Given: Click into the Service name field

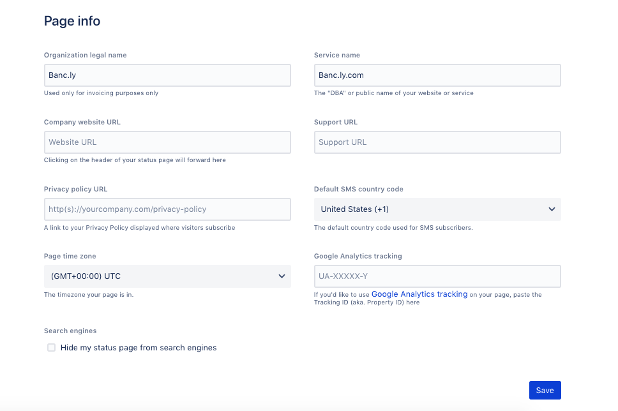Looking at the screenshot, I should (x=437, y=75).
